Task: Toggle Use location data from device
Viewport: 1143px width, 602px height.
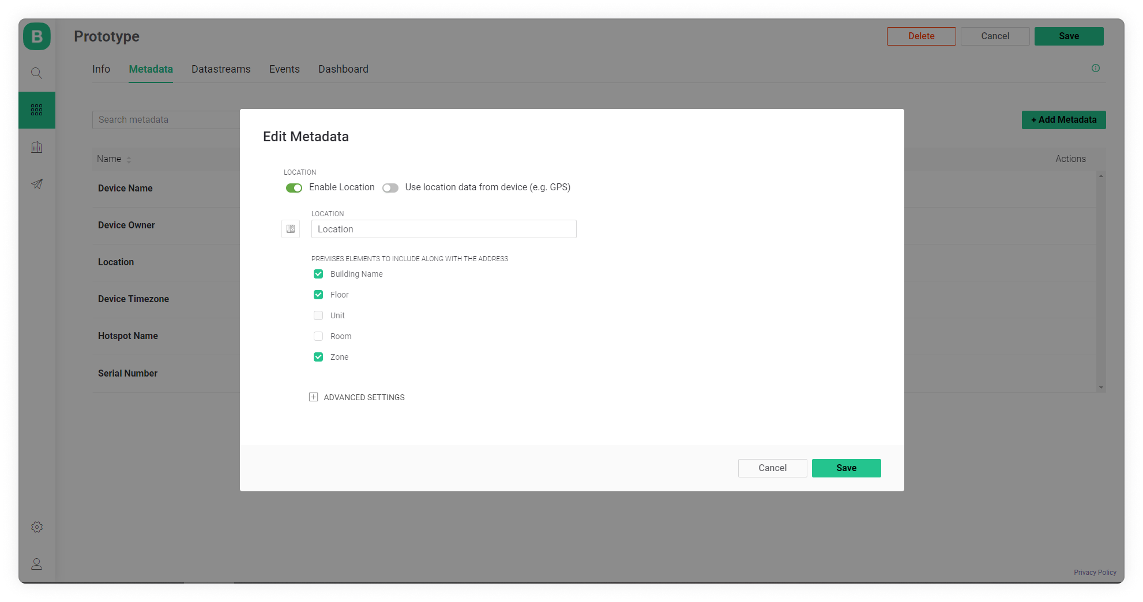Action: pyautogui.click(x=390, y=188)
